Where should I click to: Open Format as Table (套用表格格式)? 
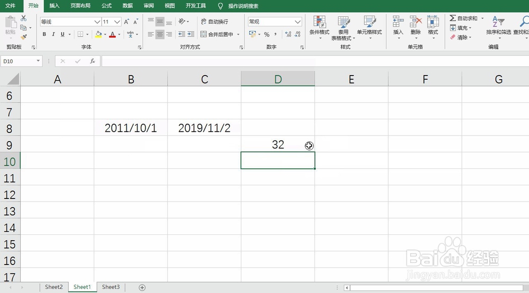(x=343, y=28)
